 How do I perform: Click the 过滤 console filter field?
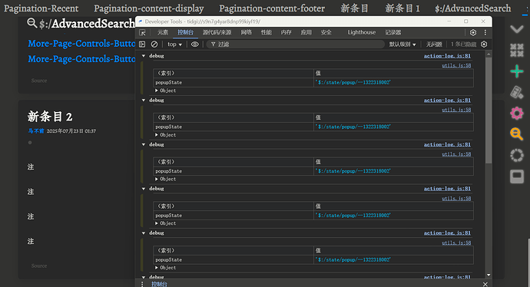click(x=296, y=45)
